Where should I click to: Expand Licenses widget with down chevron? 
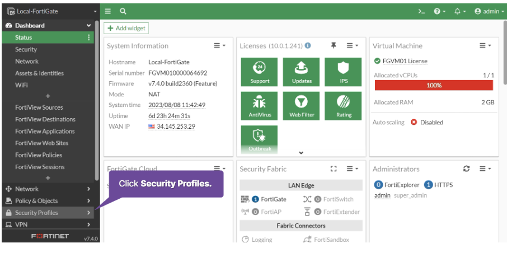301,153
